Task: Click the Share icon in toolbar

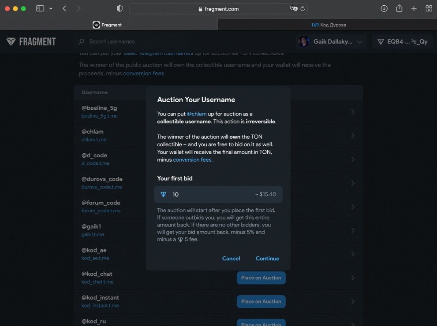Action: [399, 8]
